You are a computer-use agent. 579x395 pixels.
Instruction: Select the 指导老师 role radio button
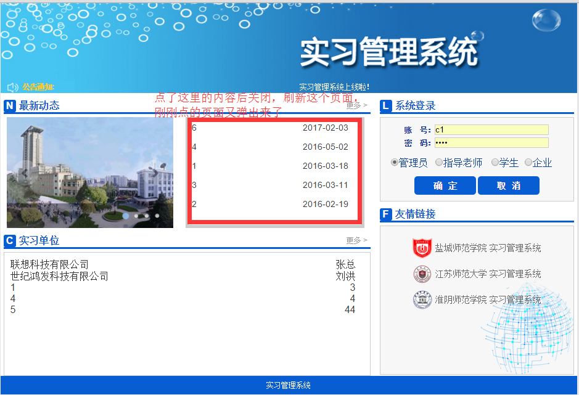tap(438, 162)
